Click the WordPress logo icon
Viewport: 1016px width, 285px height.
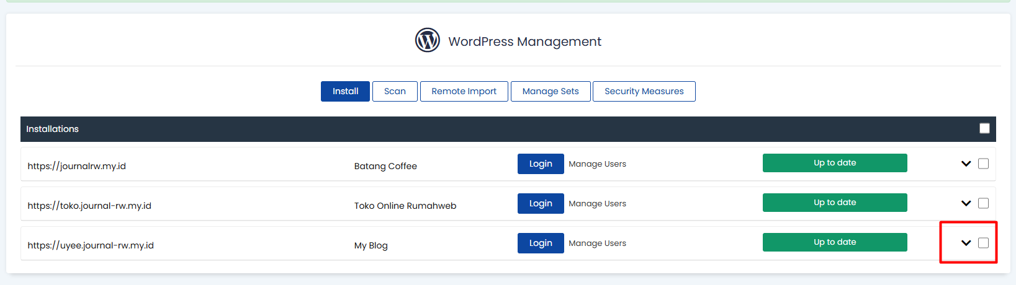[x=427, y=41]
